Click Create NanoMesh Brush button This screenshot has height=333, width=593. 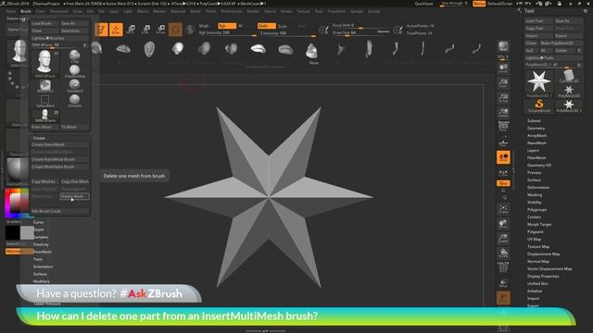click(x=59, y=159)
